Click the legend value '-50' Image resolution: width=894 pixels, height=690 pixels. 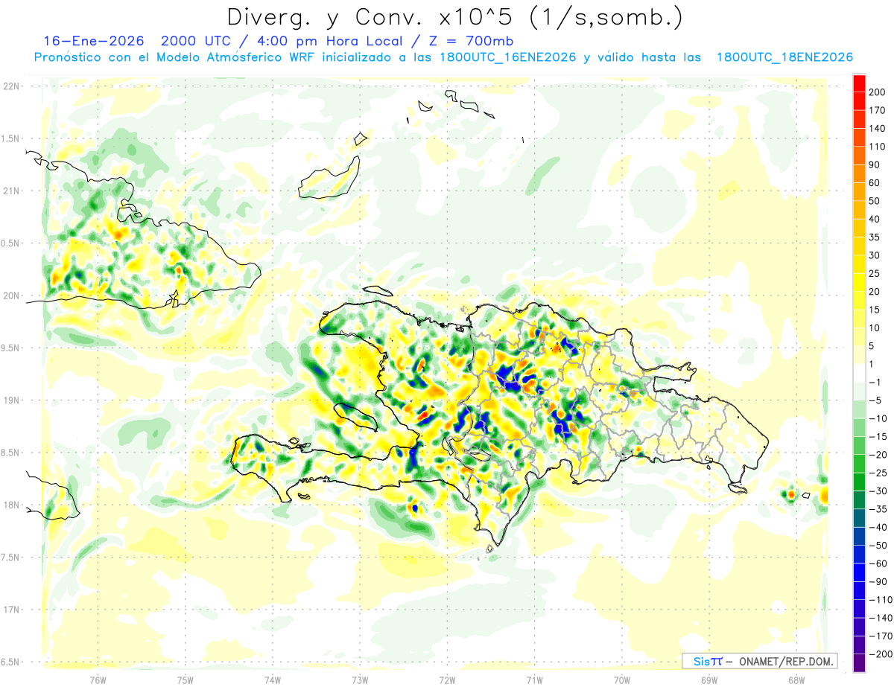(x=879, y=546)
